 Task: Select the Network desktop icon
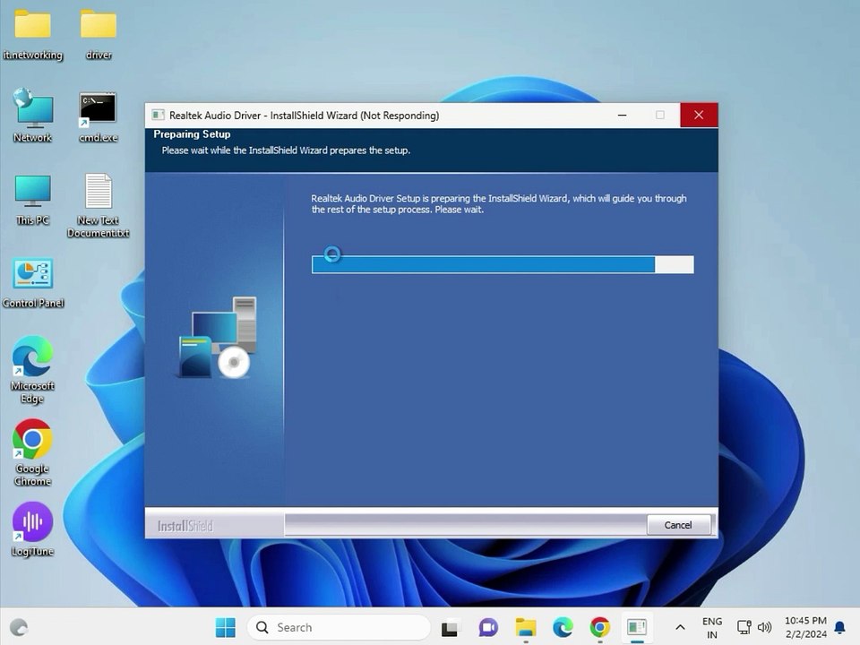tap(32, 116)
